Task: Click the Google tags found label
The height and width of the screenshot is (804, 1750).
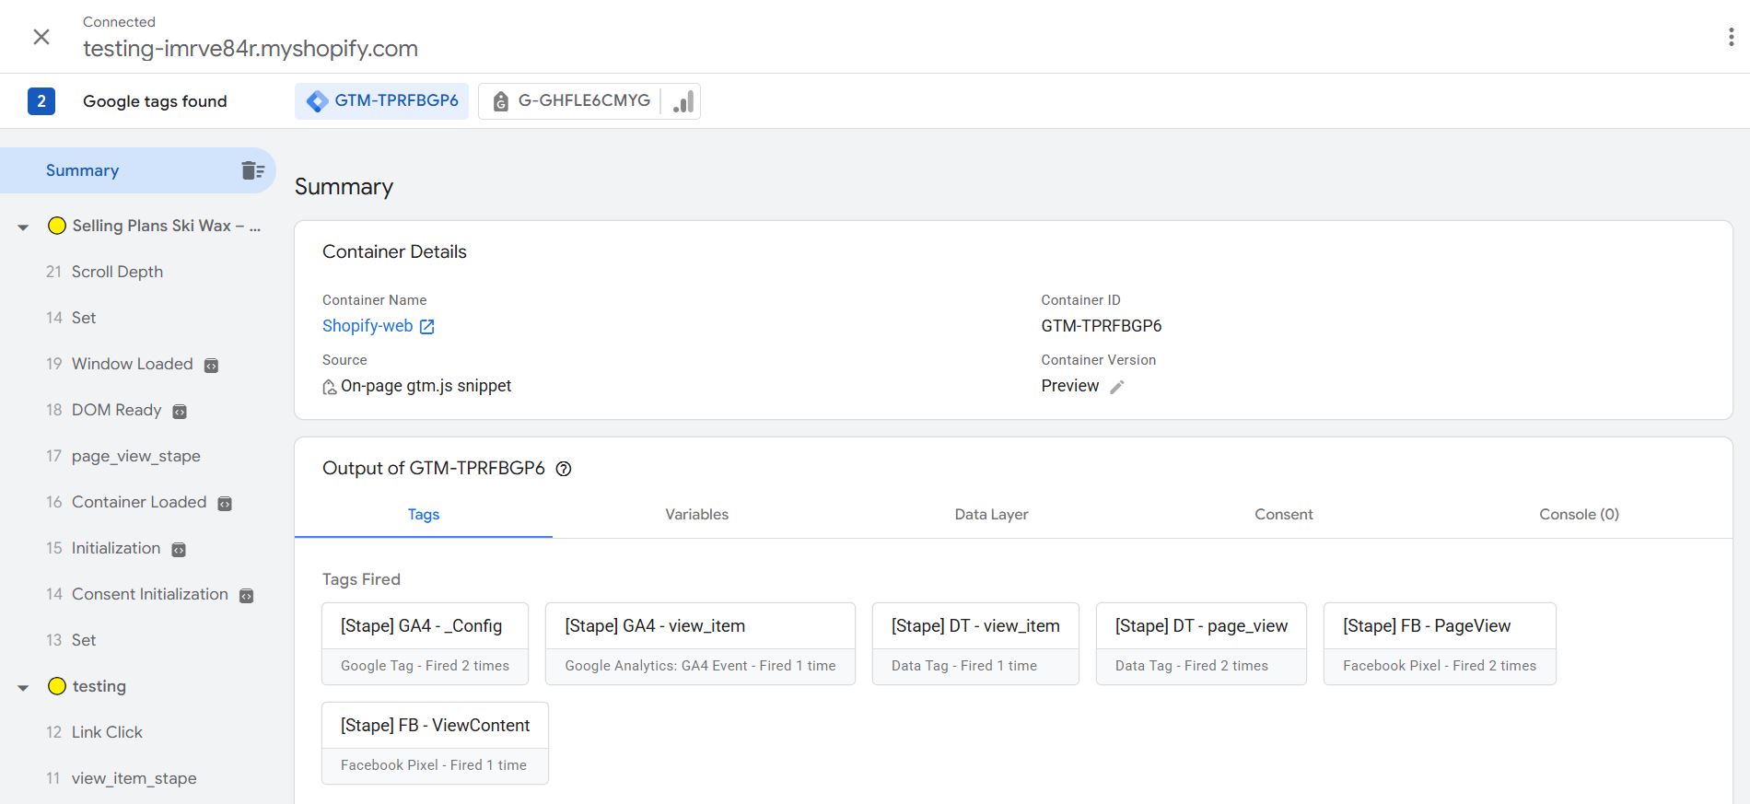Action: [155, 101]
